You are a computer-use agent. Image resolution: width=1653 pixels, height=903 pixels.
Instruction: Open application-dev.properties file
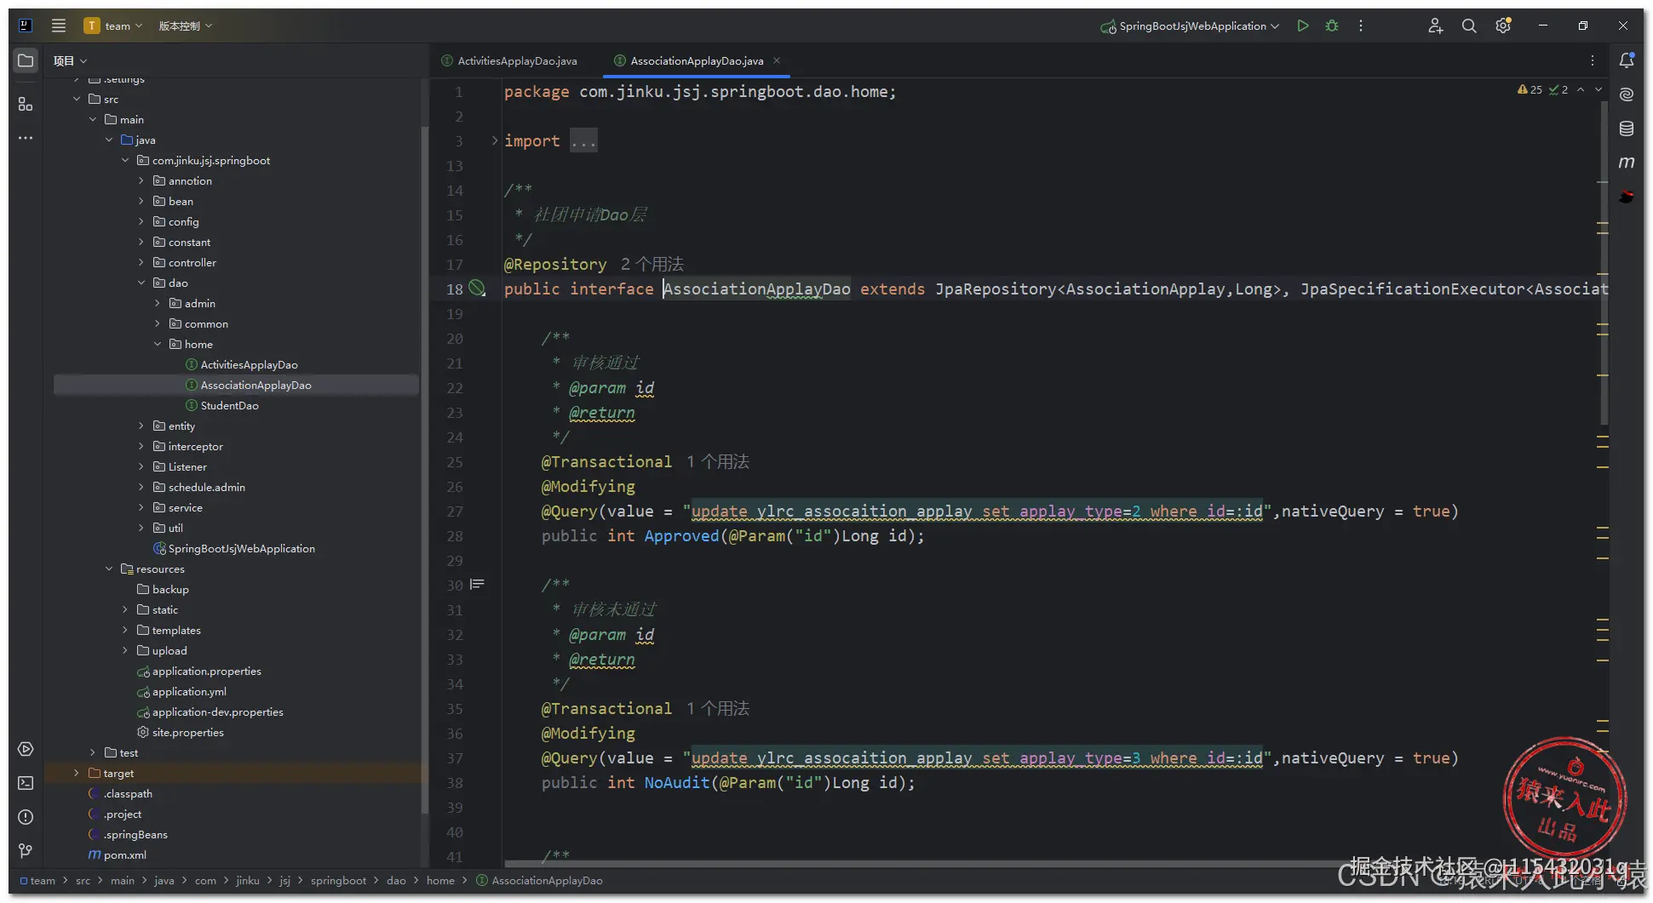[210, 712]
